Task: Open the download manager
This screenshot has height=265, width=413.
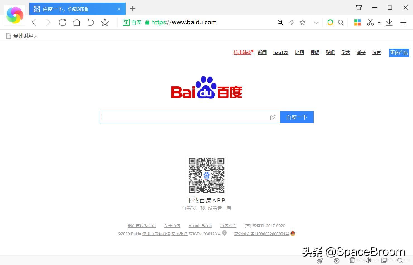Action: tap(389, 22)
